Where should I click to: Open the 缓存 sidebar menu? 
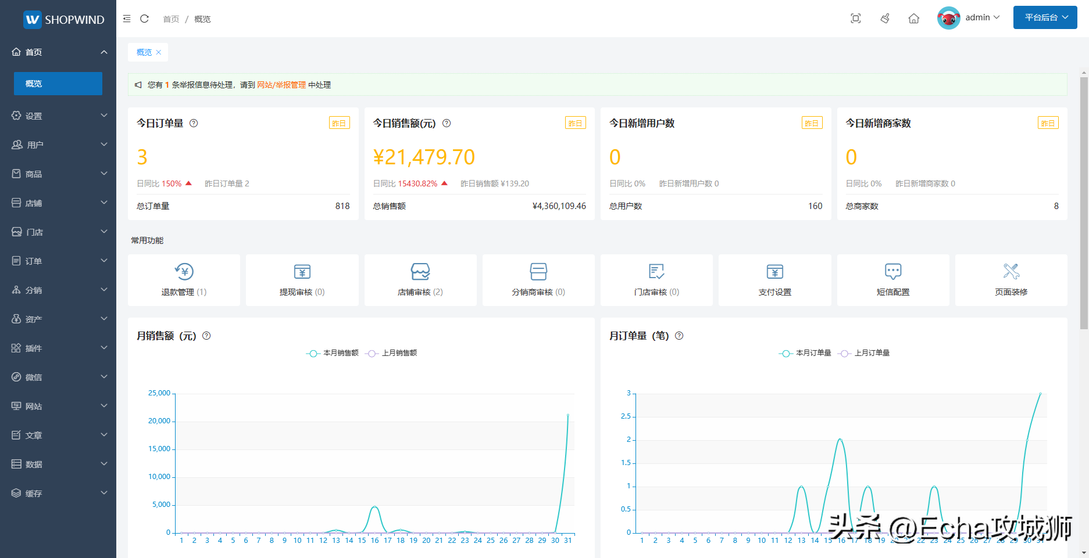coord(58,493)
